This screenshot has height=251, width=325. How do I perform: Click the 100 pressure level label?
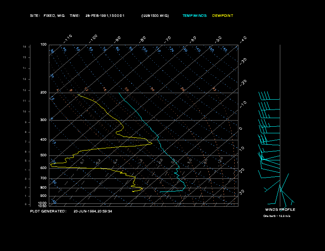[43, 45]
